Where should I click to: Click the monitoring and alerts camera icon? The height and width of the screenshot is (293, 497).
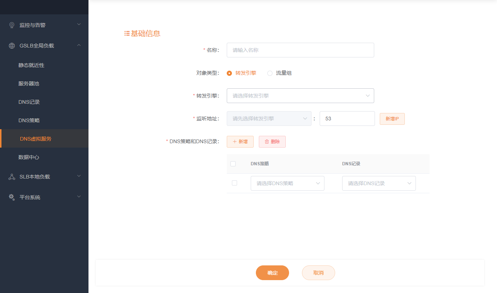tap(12, 25)
